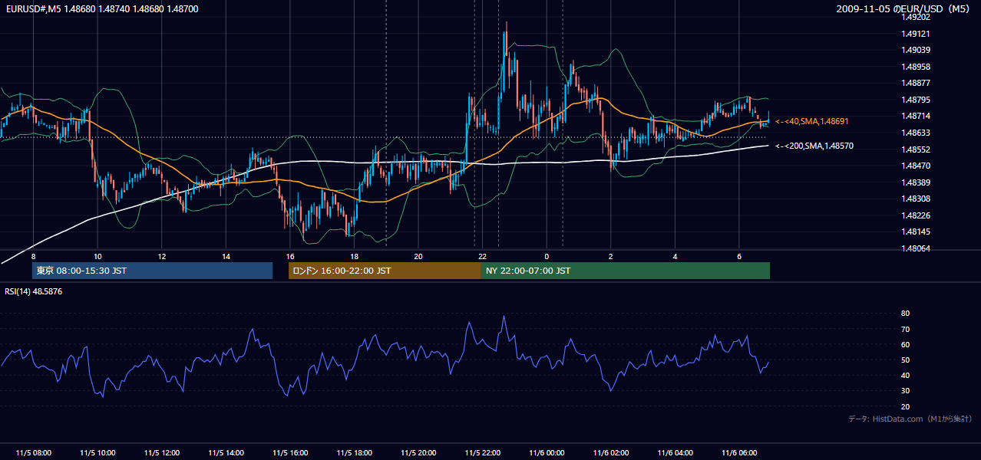Select the 東京 08:00-15:30 JST session bar
The width and height of the screenshot is (981, 460).
click(x=152, y=271)
